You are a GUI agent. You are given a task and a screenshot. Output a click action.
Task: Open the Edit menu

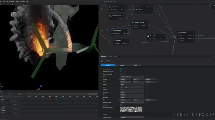point(7,1)
